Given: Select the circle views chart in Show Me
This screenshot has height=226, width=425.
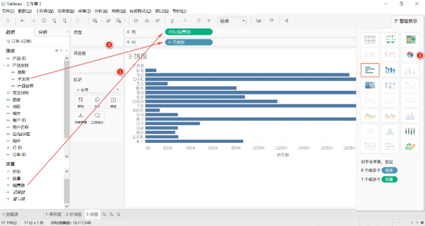Looking at the screenshot, I should coord(390,86).
